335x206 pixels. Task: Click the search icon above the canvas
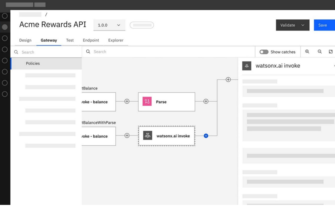point(88,52)
